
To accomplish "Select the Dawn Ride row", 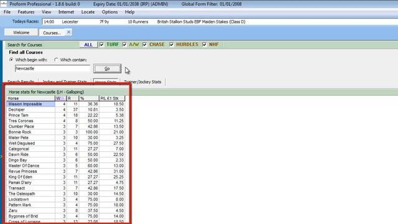I will tap(66, 154).
